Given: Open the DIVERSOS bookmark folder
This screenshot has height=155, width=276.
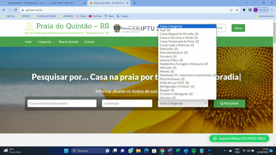Looking at the screenshot, I should coord(66,16).
